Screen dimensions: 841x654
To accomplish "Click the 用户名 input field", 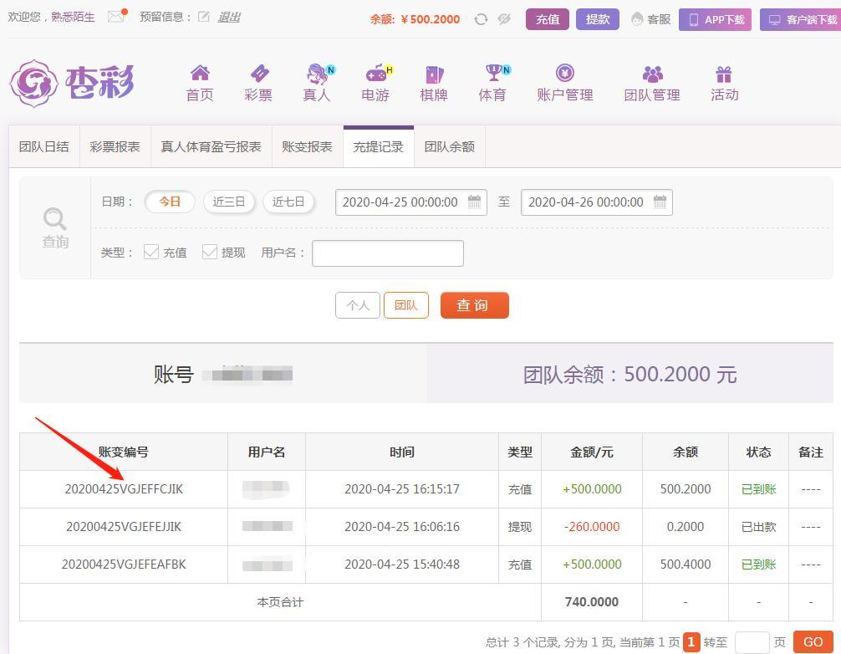I will click(388, 253).
